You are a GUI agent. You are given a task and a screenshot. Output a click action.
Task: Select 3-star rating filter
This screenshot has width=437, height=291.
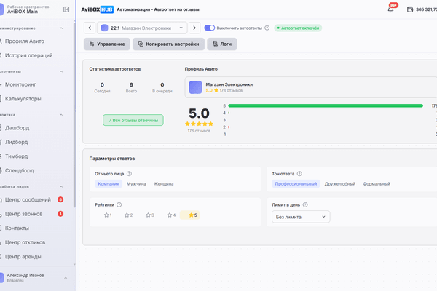pos(150,215)
